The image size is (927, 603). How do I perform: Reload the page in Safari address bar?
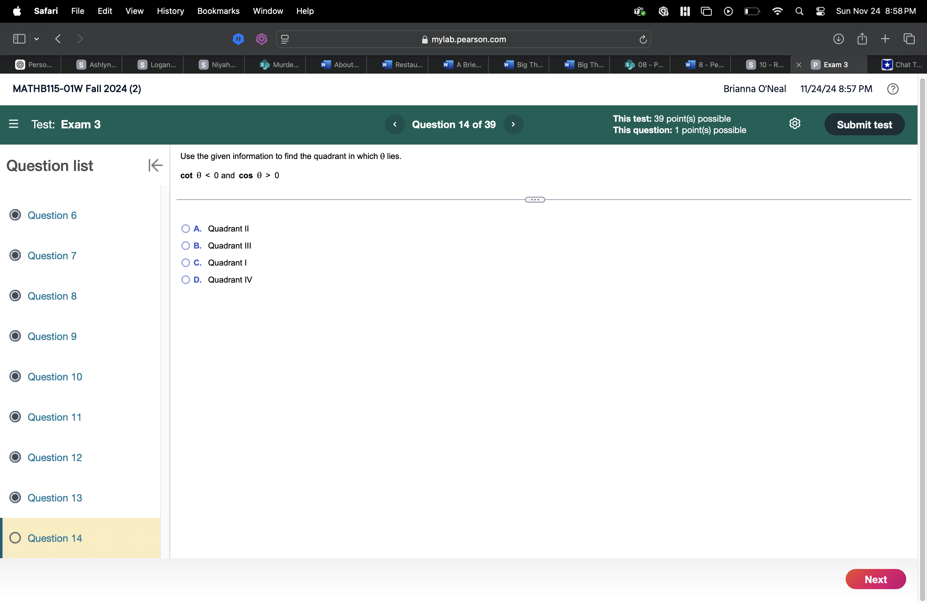643,39
